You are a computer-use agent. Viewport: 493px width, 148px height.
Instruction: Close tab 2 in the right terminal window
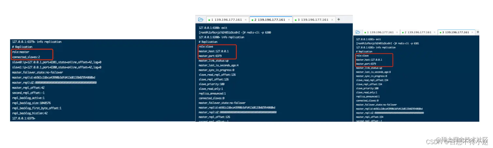click(x=434, y=33)
